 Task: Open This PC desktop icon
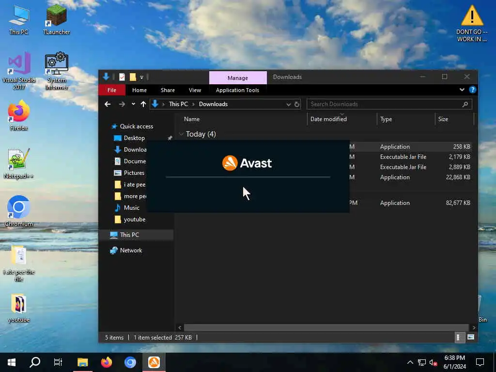(x=19, y=19)
